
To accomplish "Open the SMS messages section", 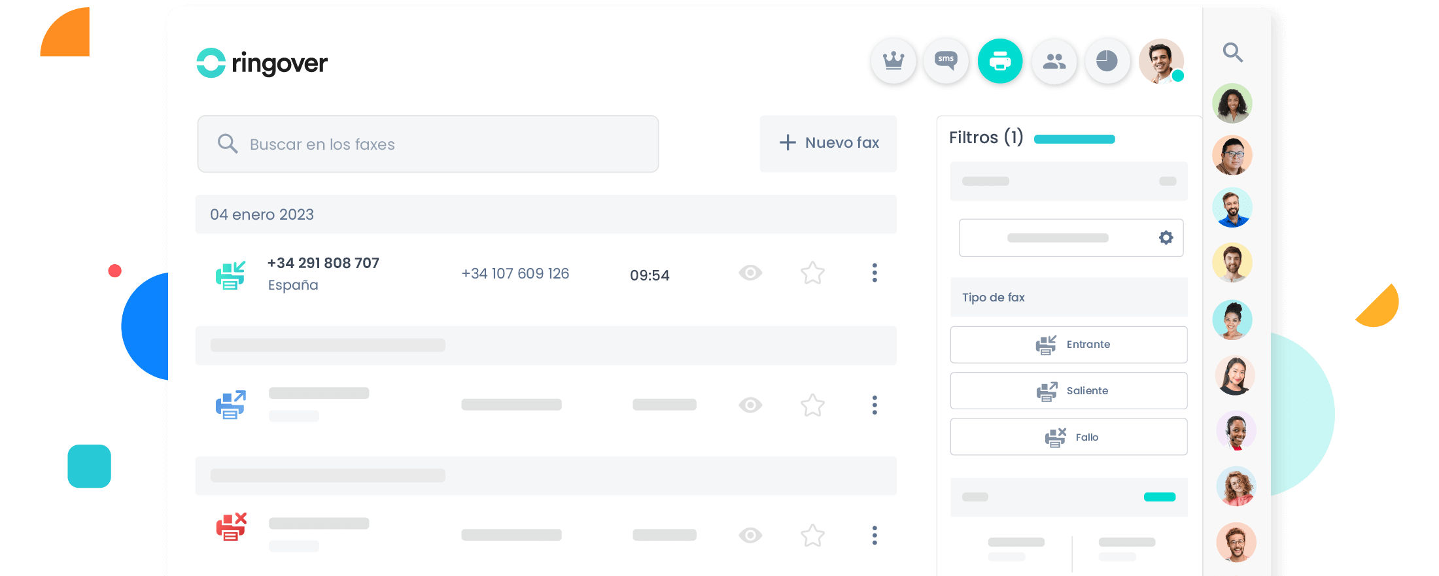I will point(946,61).
